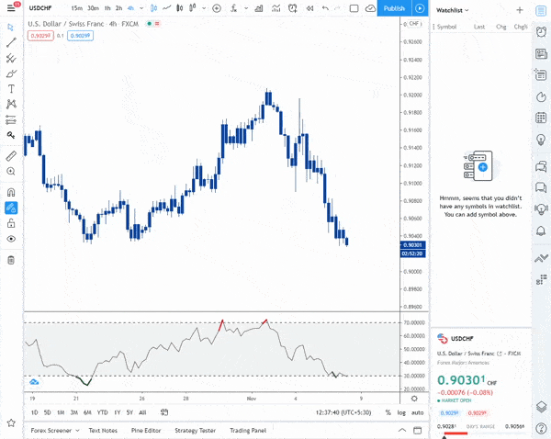Select the text annotation tool

pos(11,88)
